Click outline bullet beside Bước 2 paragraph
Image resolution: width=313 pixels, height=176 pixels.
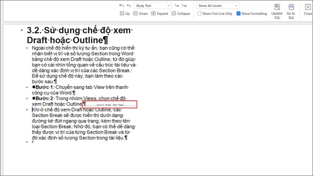pos(27,99)
